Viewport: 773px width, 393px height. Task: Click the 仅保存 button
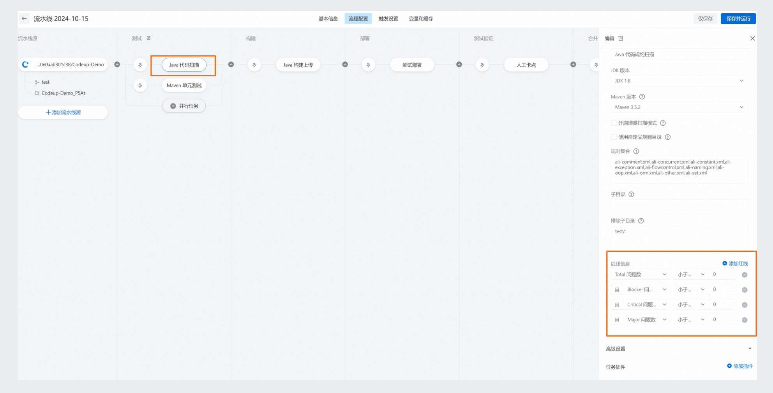(705, 19)
